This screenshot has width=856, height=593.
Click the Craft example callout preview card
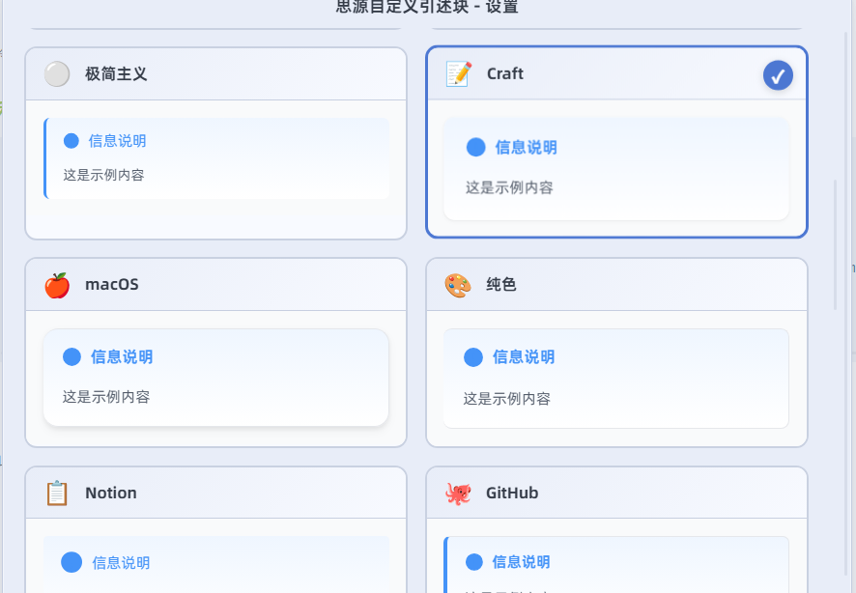tap(616, 169)
